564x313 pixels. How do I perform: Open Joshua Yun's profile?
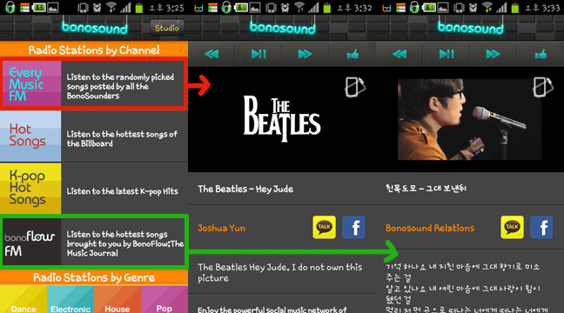[x=222, y=228]
